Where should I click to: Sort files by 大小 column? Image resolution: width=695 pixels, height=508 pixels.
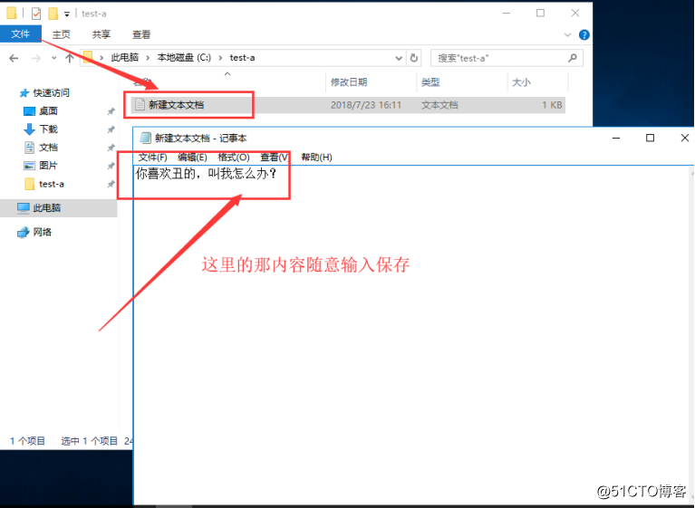[x=521, y=81]
